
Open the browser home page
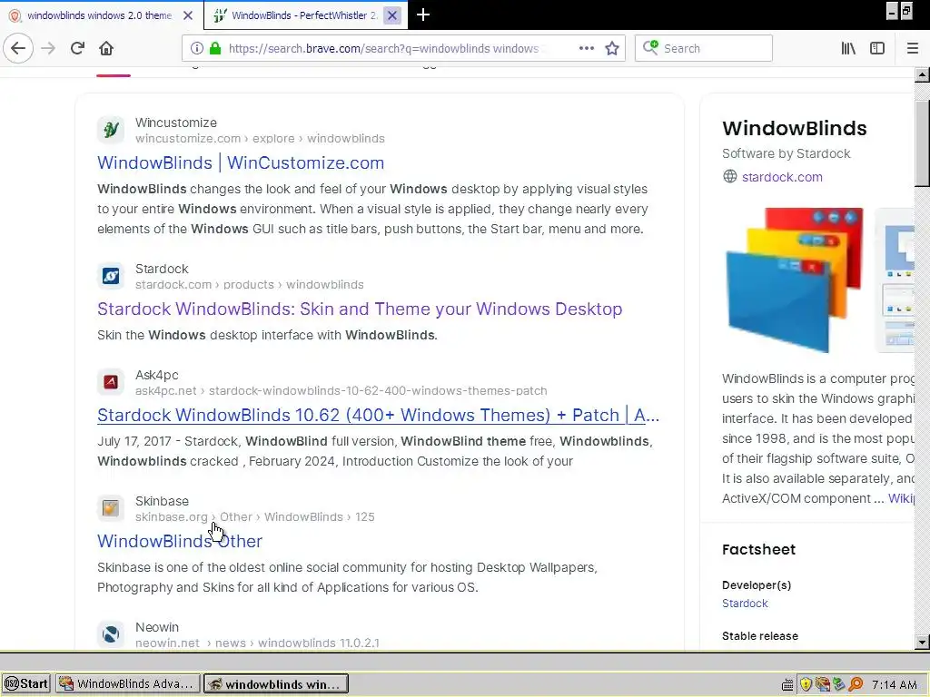coord(106,48)
